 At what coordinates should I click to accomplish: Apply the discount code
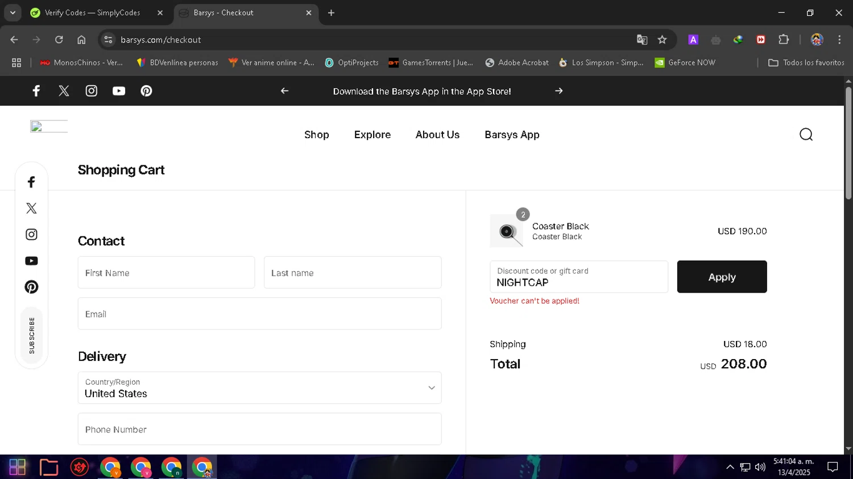(x=722, y=277)
